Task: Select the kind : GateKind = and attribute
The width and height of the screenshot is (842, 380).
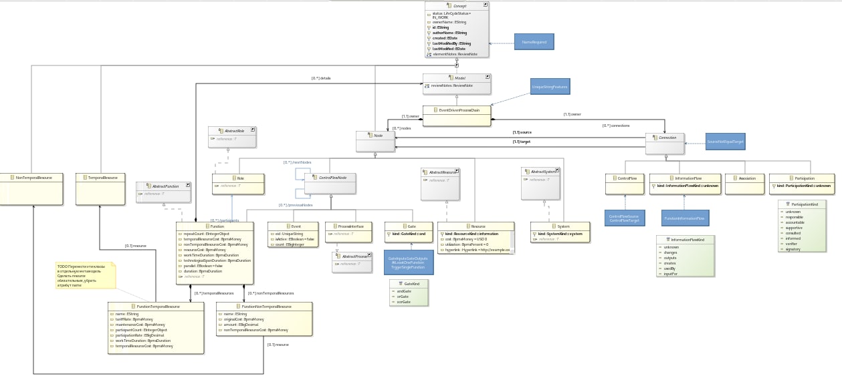Action: click(407, 234)
